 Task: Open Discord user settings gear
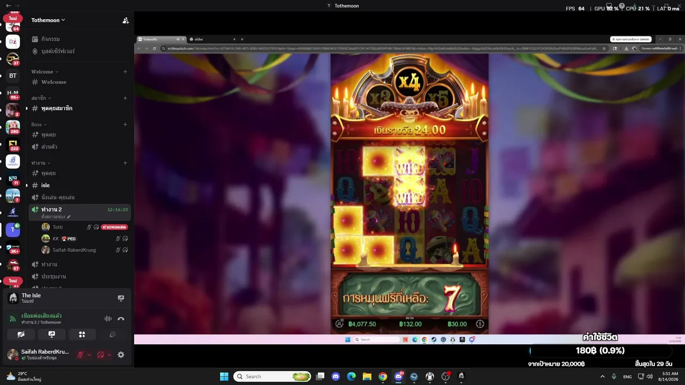click(121, 355)
